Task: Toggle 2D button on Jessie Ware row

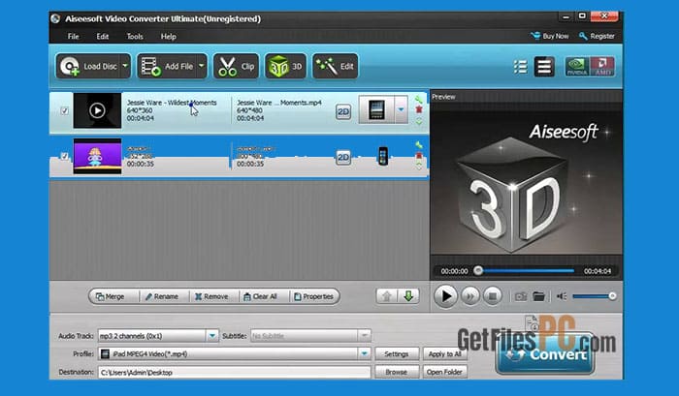Action: click(343, 112)
